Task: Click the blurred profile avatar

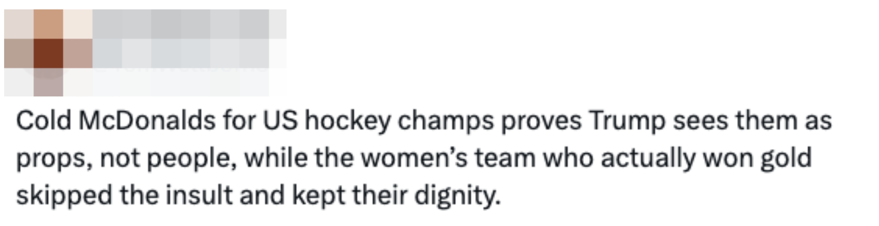Action: (x=48, y=53)
